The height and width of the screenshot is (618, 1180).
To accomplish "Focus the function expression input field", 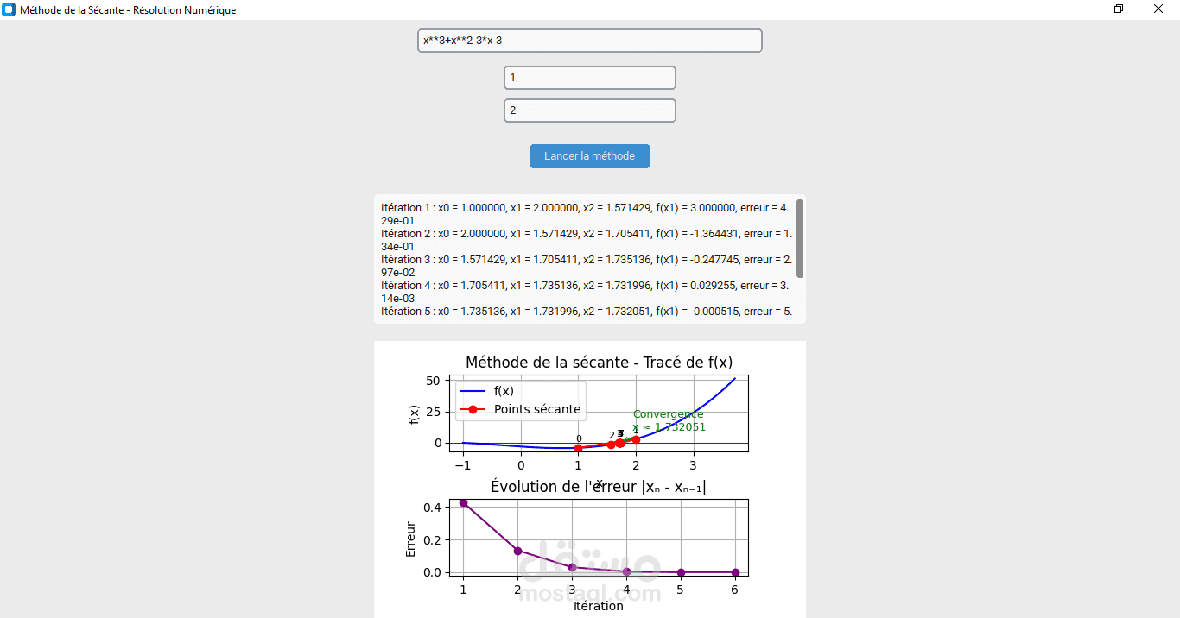I will pos(590,41).
